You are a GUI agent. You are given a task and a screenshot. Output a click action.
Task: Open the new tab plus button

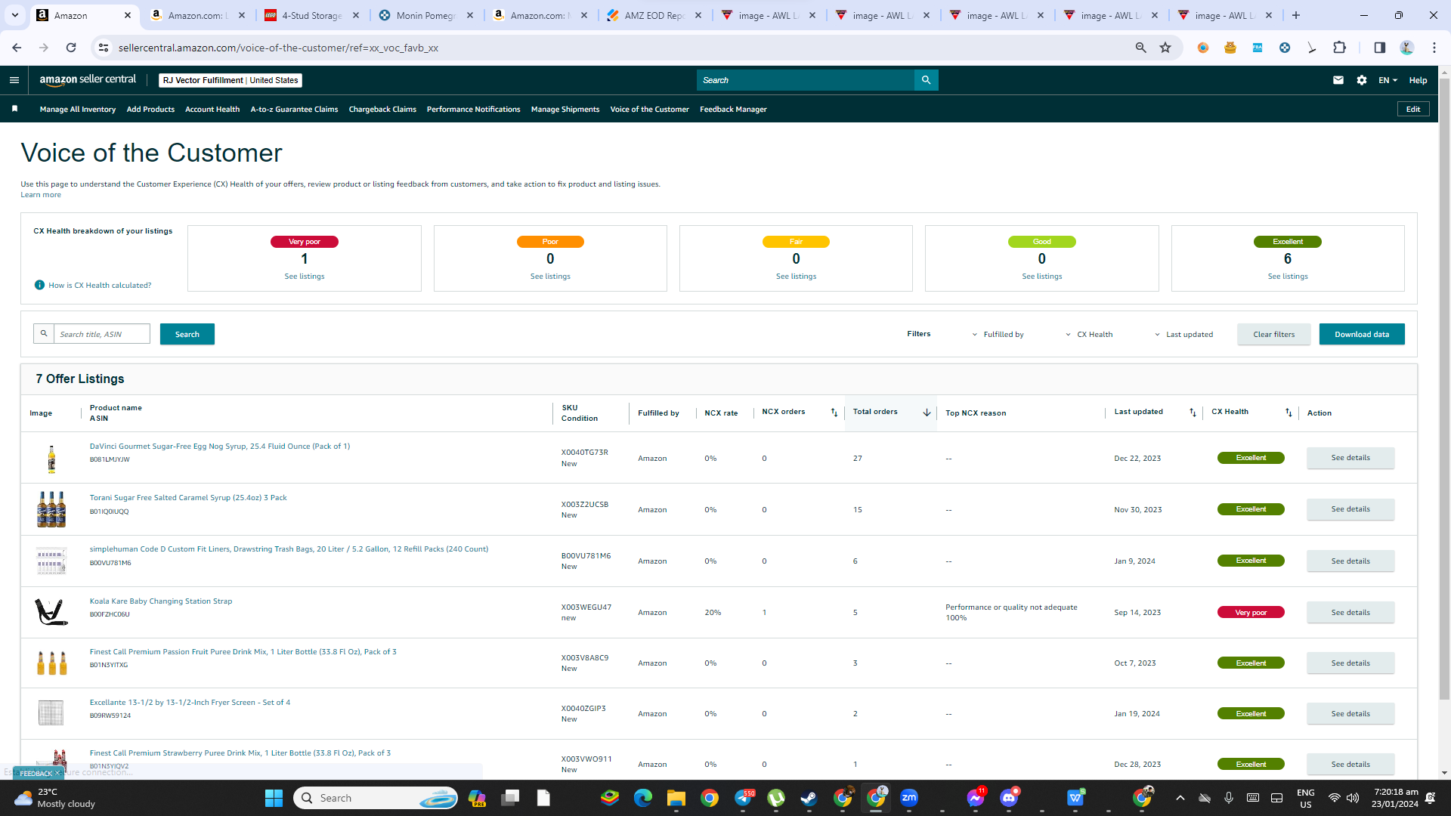click(1296, 15)
